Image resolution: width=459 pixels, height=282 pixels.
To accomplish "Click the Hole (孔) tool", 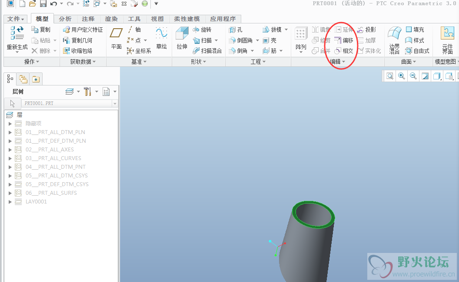I will 236,30.
